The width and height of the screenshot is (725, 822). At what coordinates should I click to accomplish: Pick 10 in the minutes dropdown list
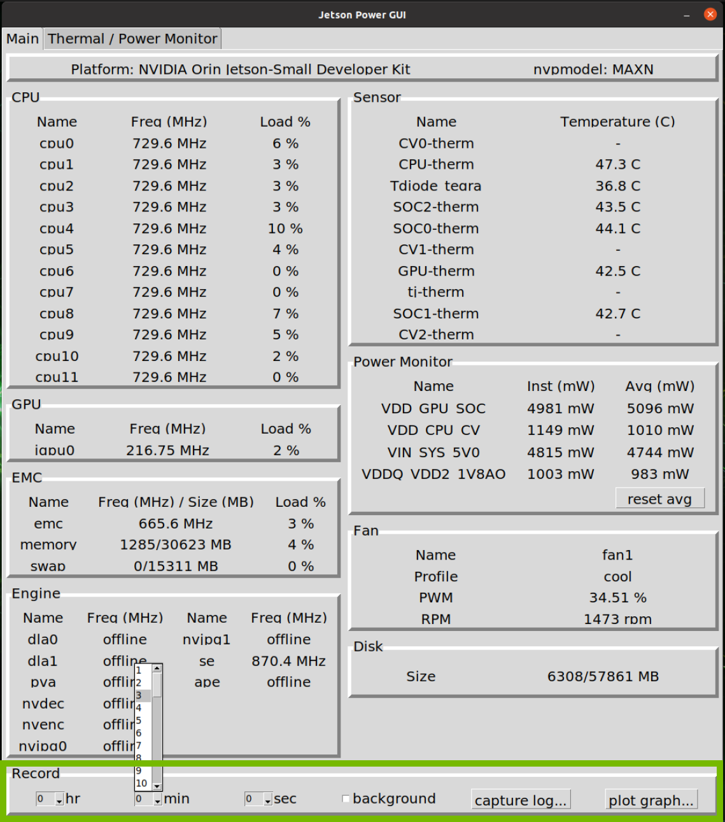click(x=141, y=783)
